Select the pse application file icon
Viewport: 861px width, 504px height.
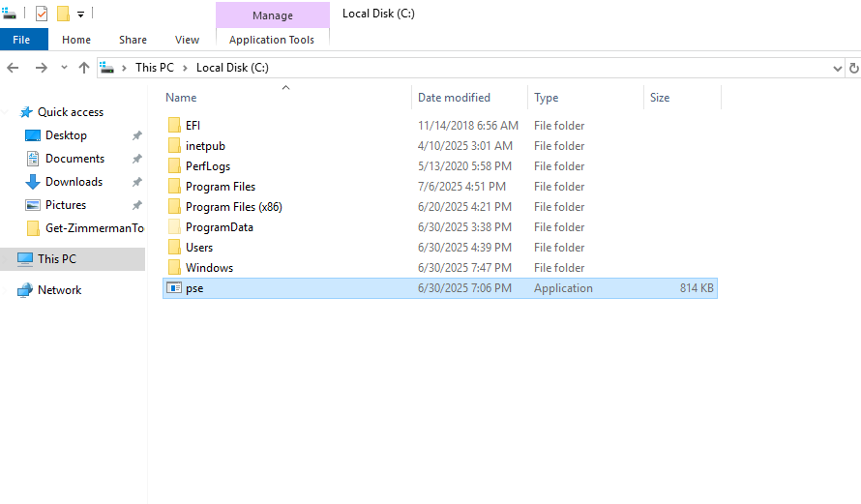[174, 288]
